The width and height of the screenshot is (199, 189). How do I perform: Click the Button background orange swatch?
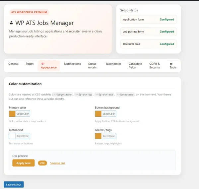98,114
